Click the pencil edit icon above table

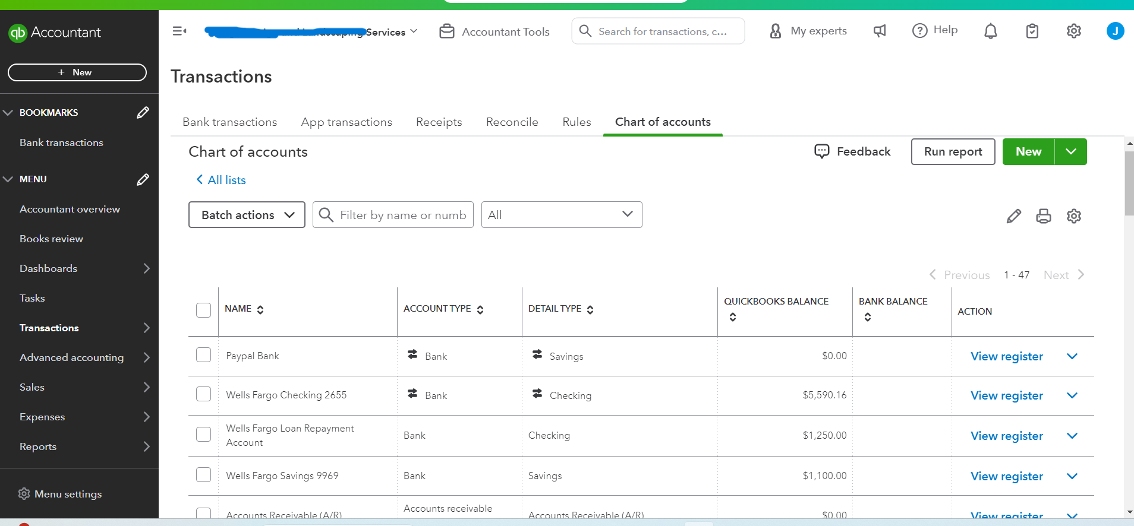click(1013, 216)
